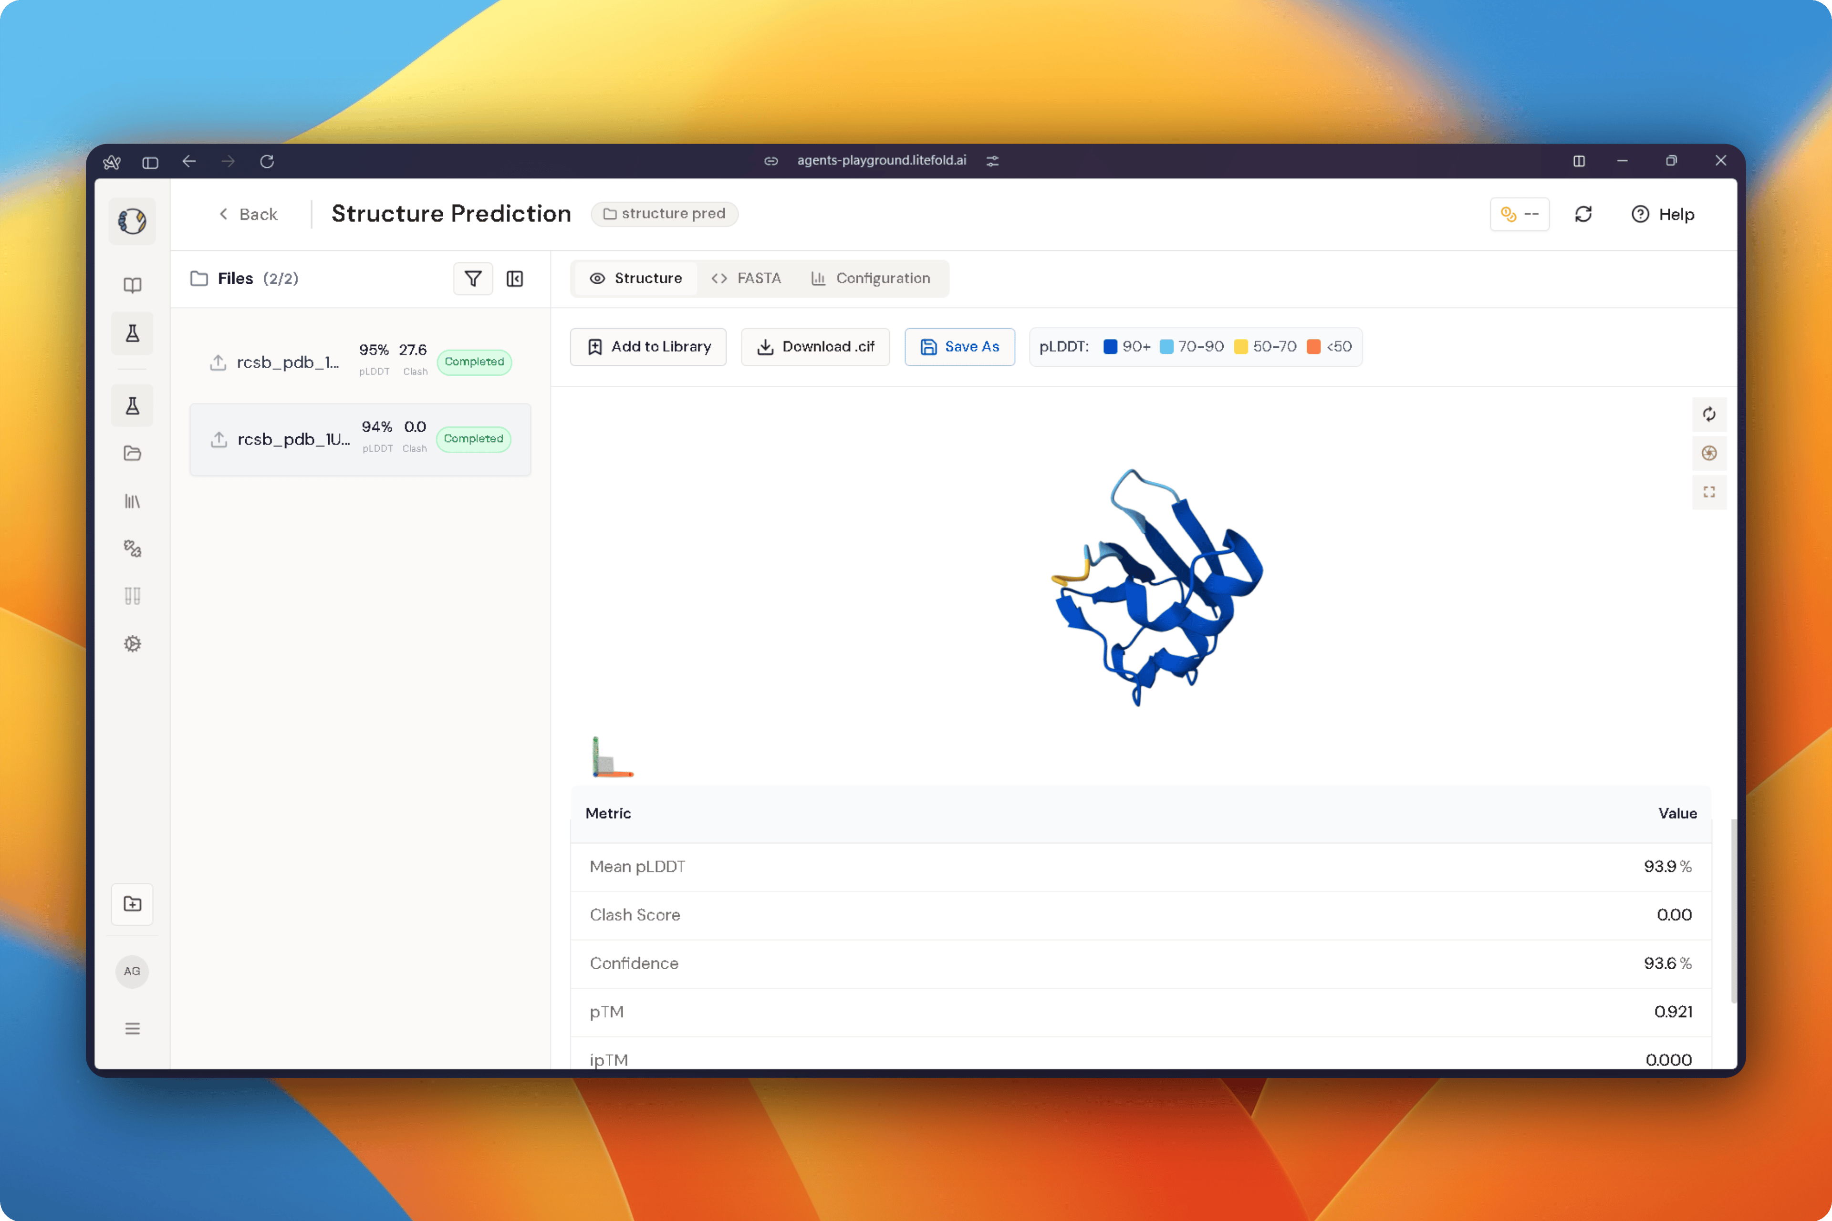Open the book icon in the sidebar
The image size is (1832, 1221).
[x=133, y=285]
